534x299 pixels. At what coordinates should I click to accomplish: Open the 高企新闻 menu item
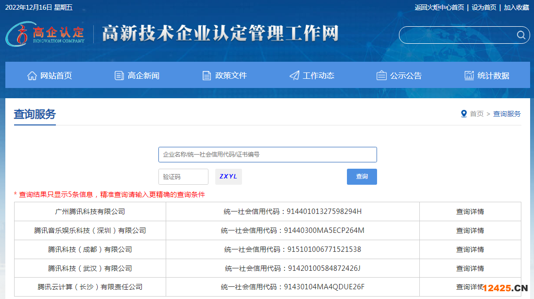pyautogui.click(x=137, y=75)
